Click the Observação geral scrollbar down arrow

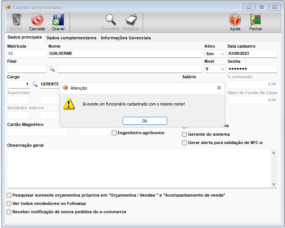coord(274,185)
